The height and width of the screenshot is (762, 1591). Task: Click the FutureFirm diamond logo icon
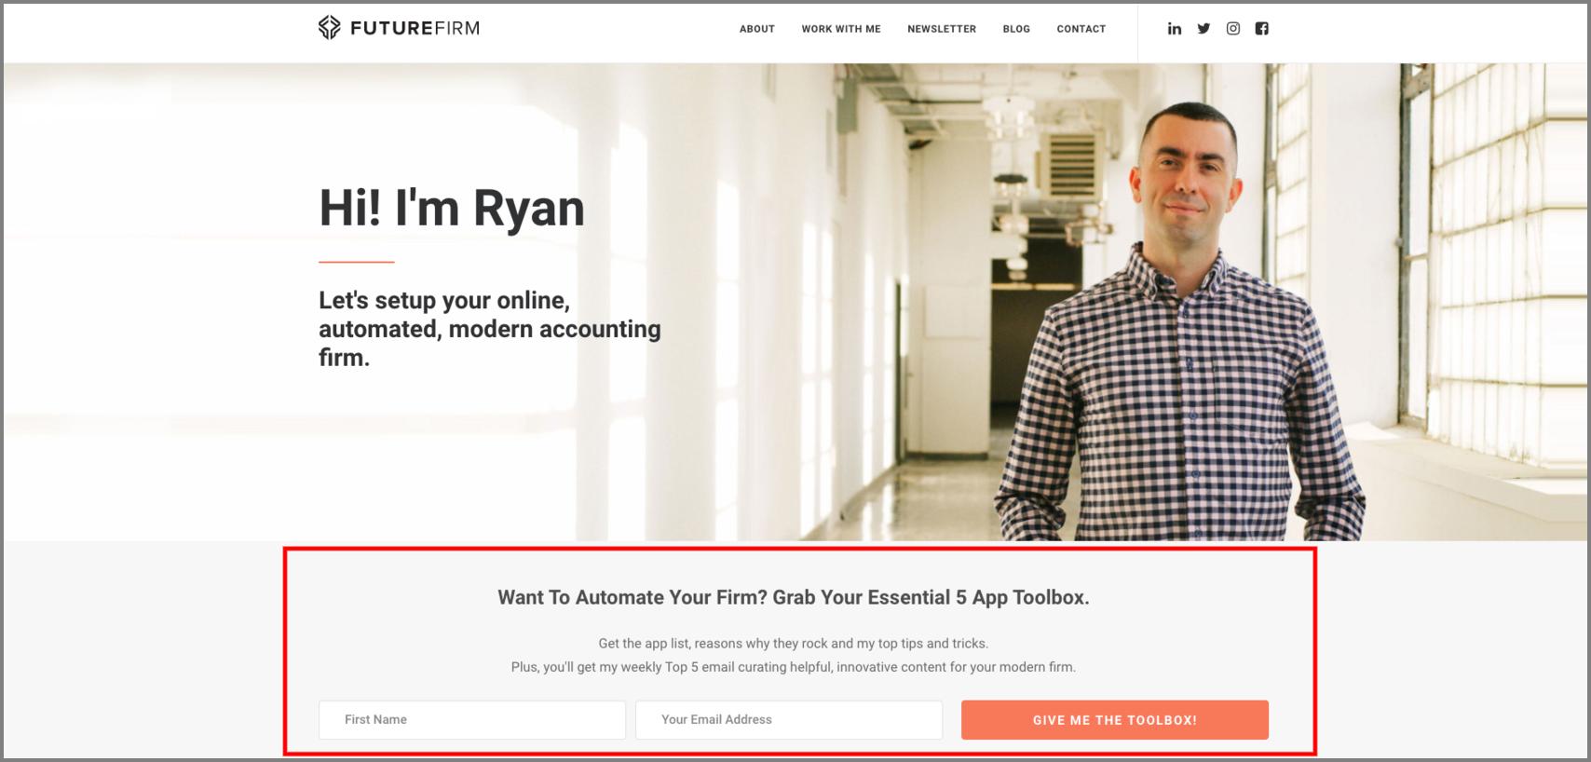tap(329, 28)
